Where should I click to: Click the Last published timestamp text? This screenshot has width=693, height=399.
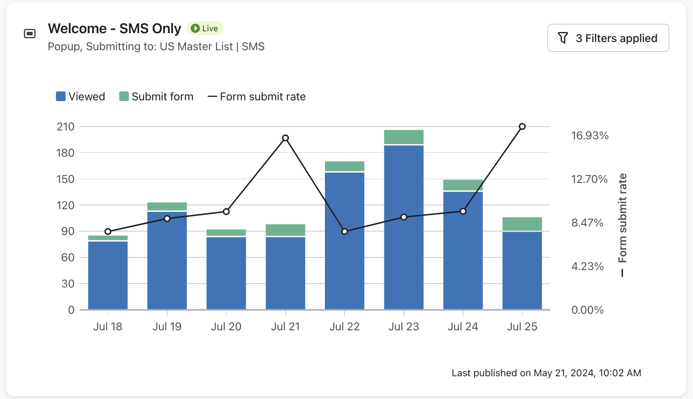(546, 373)
